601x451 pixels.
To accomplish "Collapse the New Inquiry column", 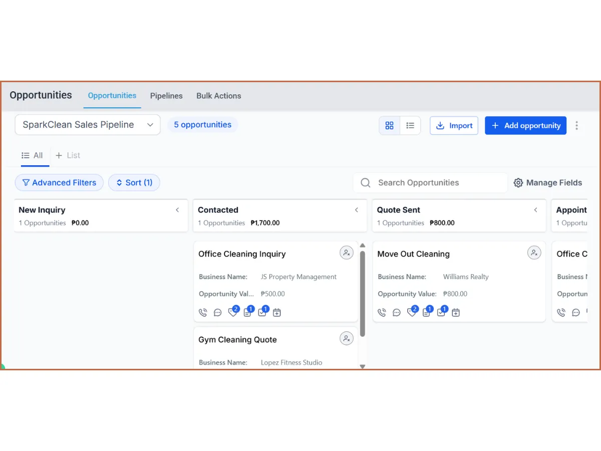I will point(177,210).
